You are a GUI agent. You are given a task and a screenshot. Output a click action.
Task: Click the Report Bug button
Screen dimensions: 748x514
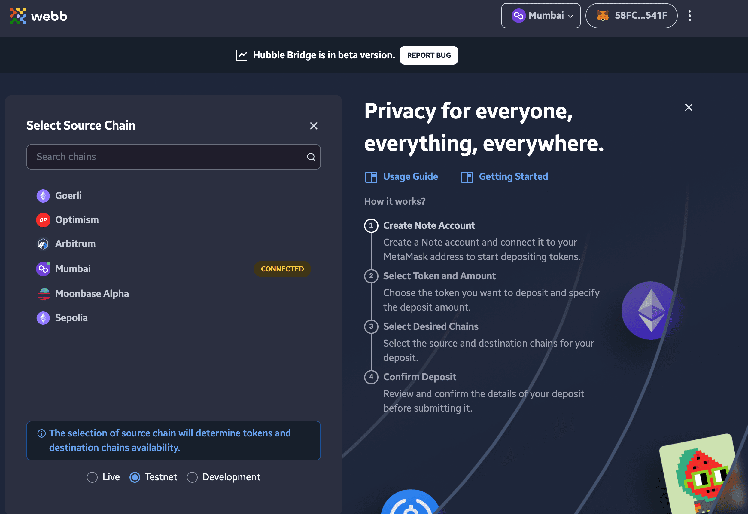click(429, 55)
